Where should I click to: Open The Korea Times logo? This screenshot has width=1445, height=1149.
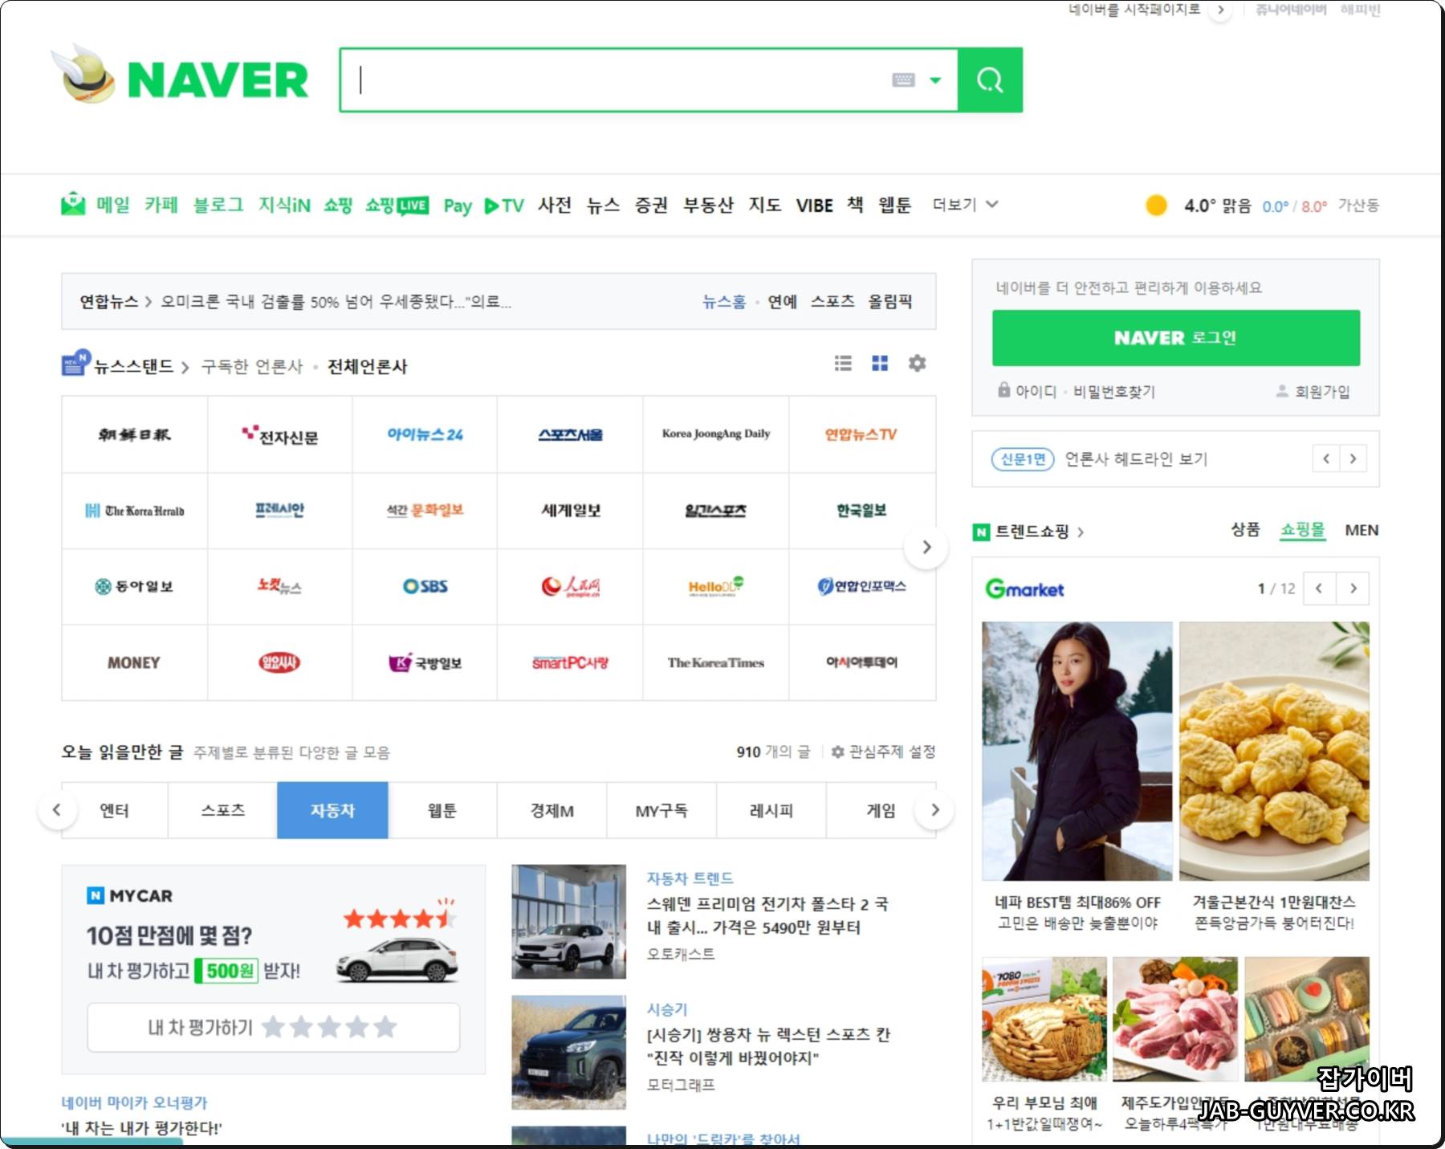pos(716,662)
